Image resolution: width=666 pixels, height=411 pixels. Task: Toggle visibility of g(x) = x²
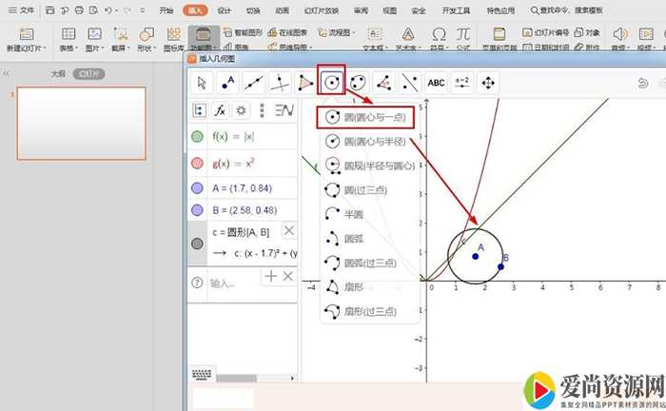tap(197, 163)
